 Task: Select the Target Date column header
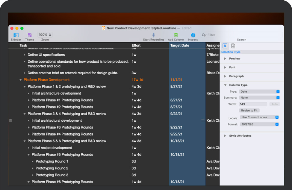(187, 46)
